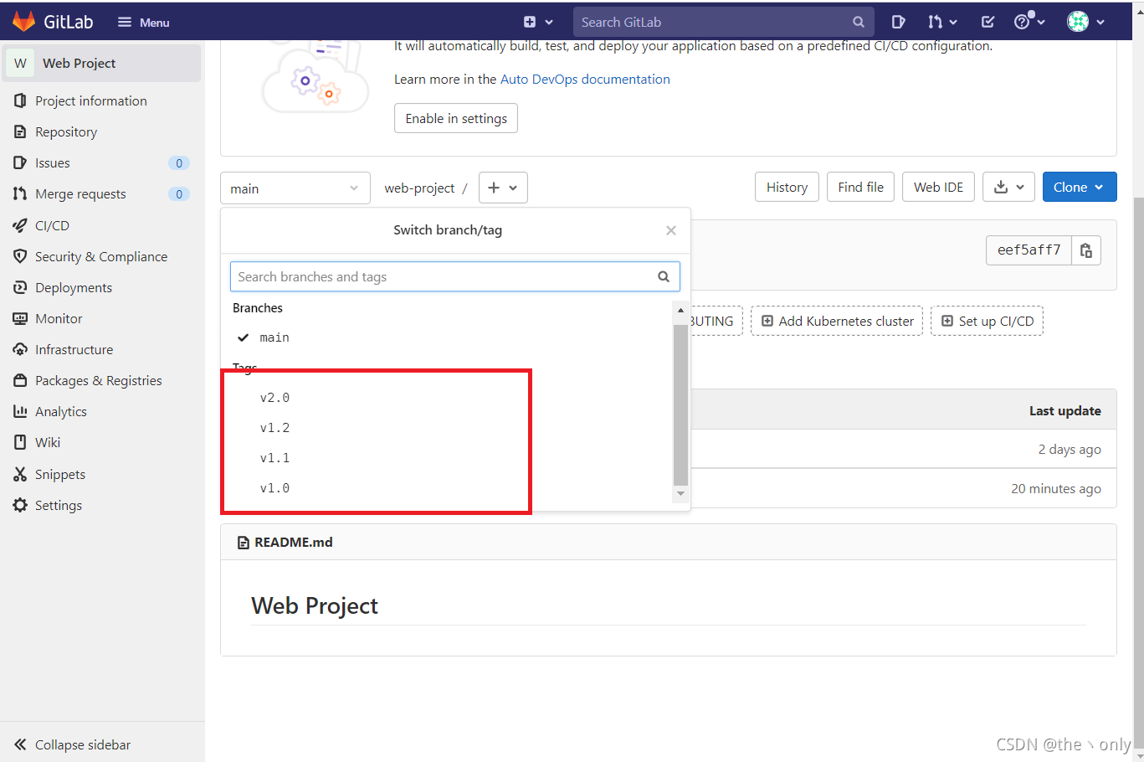Click the Snippets scissors icon
This screenshot has width=1144, height=762.
pos(20,474)
